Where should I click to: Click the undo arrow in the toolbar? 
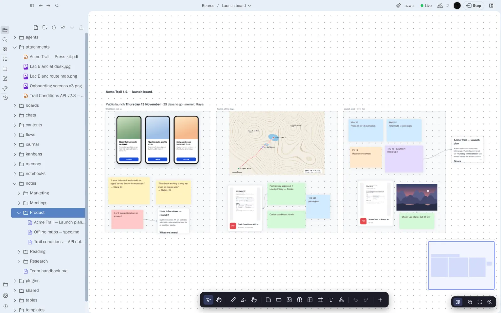point(355,300)
